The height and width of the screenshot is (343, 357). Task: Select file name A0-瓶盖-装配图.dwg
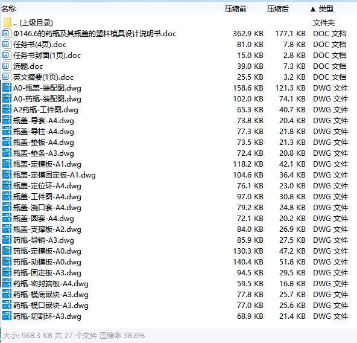(47, 88)
